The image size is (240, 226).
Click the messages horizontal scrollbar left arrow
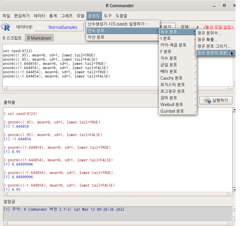coord(5,224)
